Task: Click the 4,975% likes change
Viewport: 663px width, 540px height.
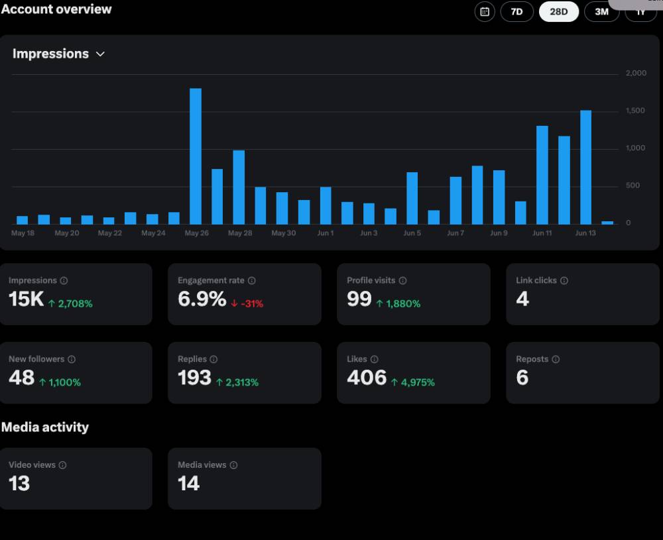Action: click(x=412, y=382)
